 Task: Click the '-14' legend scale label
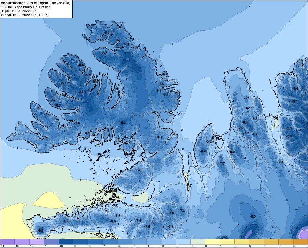pos(2,246)
